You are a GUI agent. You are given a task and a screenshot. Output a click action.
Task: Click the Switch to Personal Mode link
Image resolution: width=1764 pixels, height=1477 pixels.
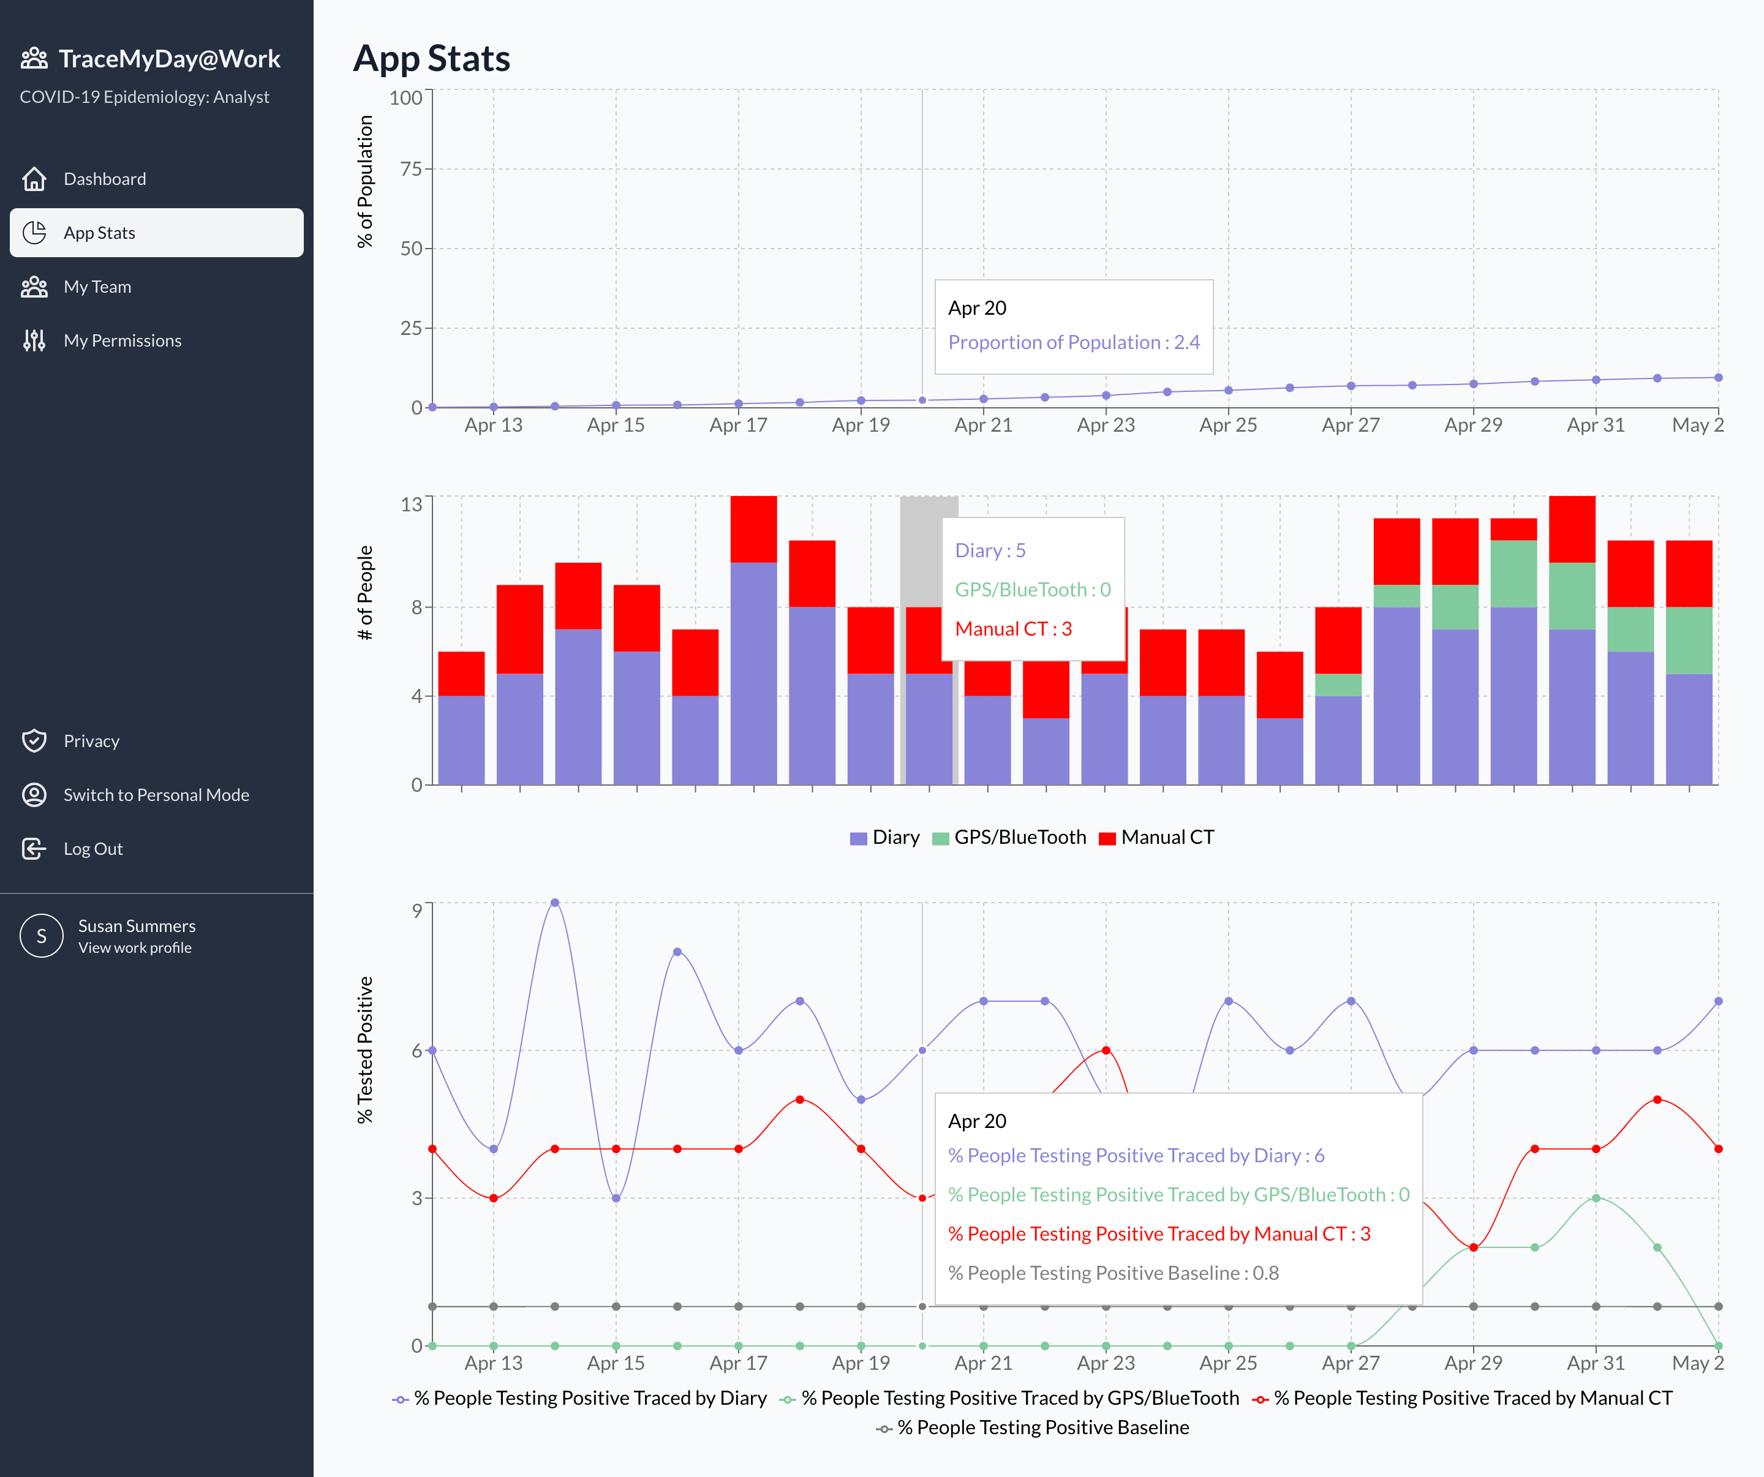pyautogui.click(x=156, y=794)
